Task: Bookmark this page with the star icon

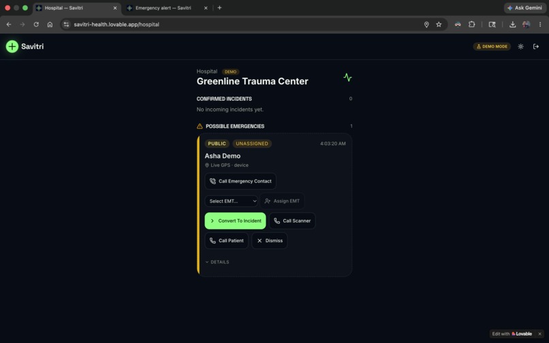Action: [x=439, y=24]
